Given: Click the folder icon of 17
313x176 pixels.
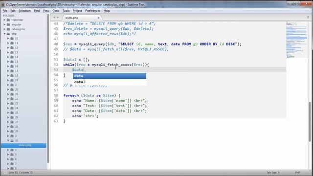Looking at the screenshot, I should pos(12,71).
